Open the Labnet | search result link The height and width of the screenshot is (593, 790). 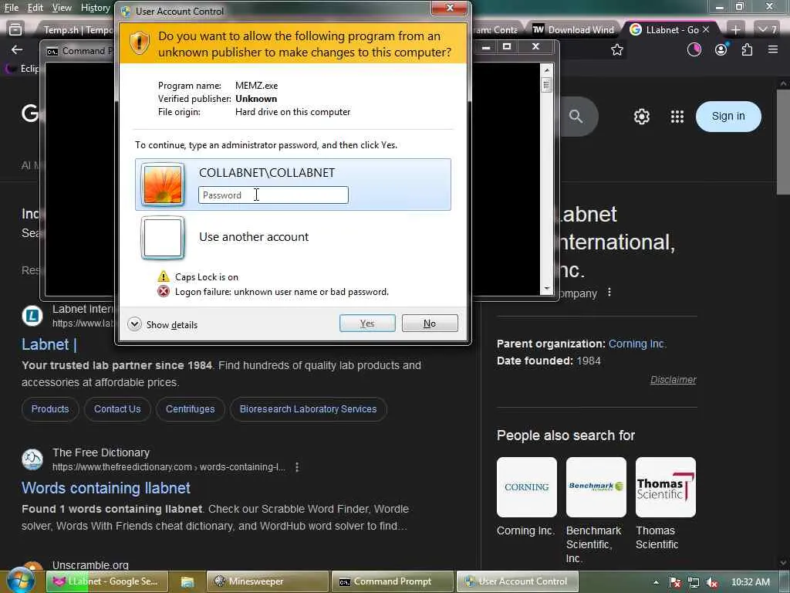click(49, 344)
